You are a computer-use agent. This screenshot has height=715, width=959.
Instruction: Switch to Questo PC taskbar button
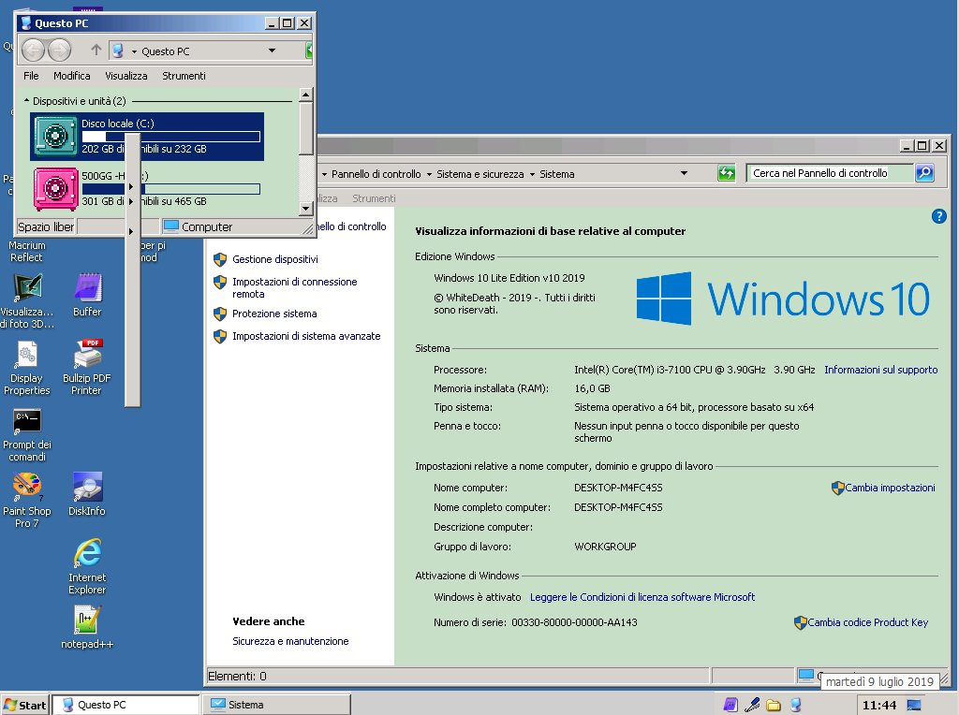(x=125, y=705)
